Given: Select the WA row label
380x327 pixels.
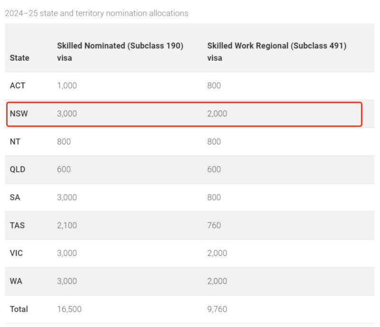Looking at the screenshot, I should 16,281.
